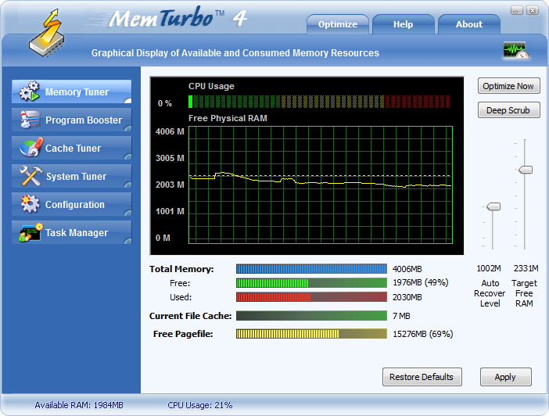The image size is (549, 416).
Task: Switch to the Optimize tab
Action: click(x=338, y=24)
